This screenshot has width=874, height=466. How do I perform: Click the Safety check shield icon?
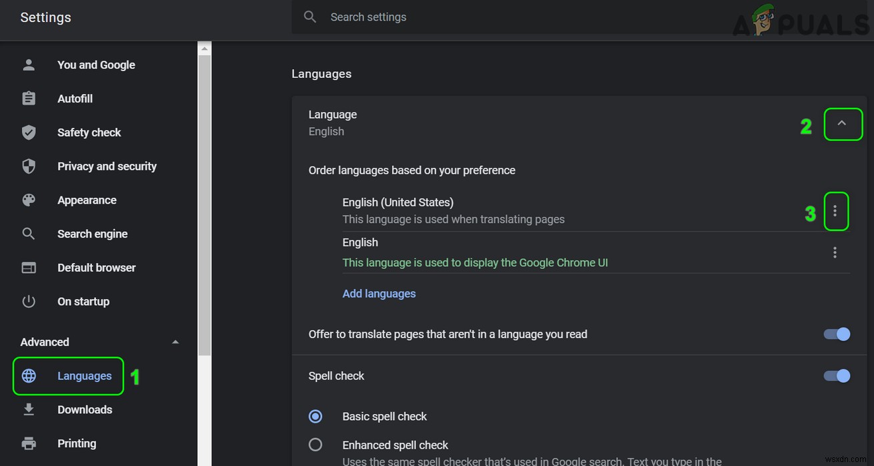pyautogui.click(x=29, y=132)
